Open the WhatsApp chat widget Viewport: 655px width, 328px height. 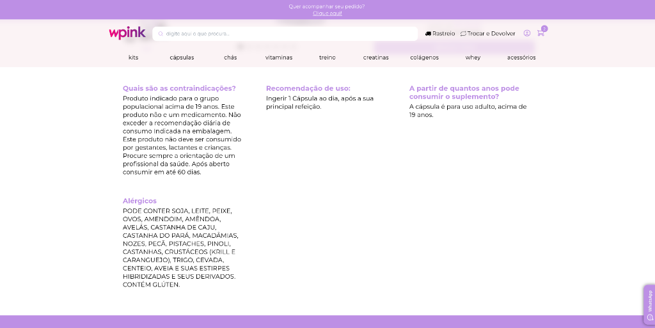(x=649, y=304)
